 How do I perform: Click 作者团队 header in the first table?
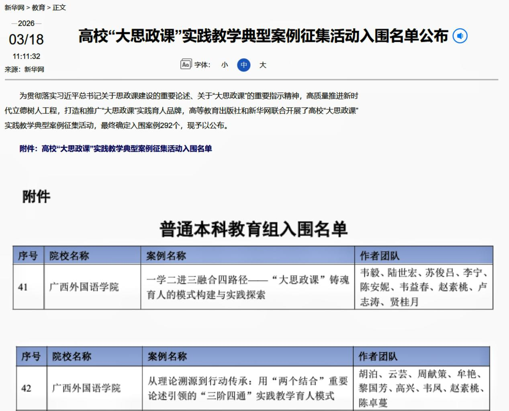click(x=380, y=256)
